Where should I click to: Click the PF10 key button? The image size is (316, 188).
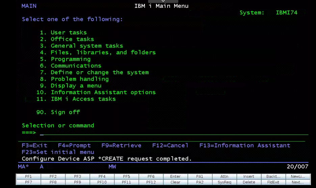(102, 182)
